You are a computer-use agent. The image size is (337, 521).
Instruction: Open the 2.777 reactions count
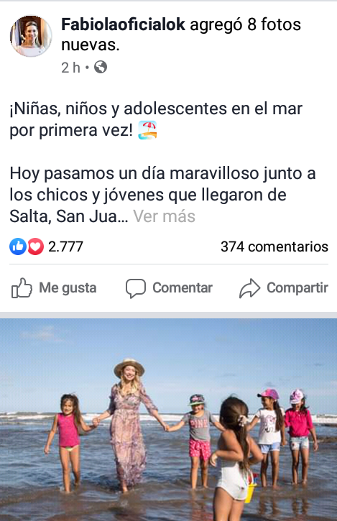(x=65, y=246)
